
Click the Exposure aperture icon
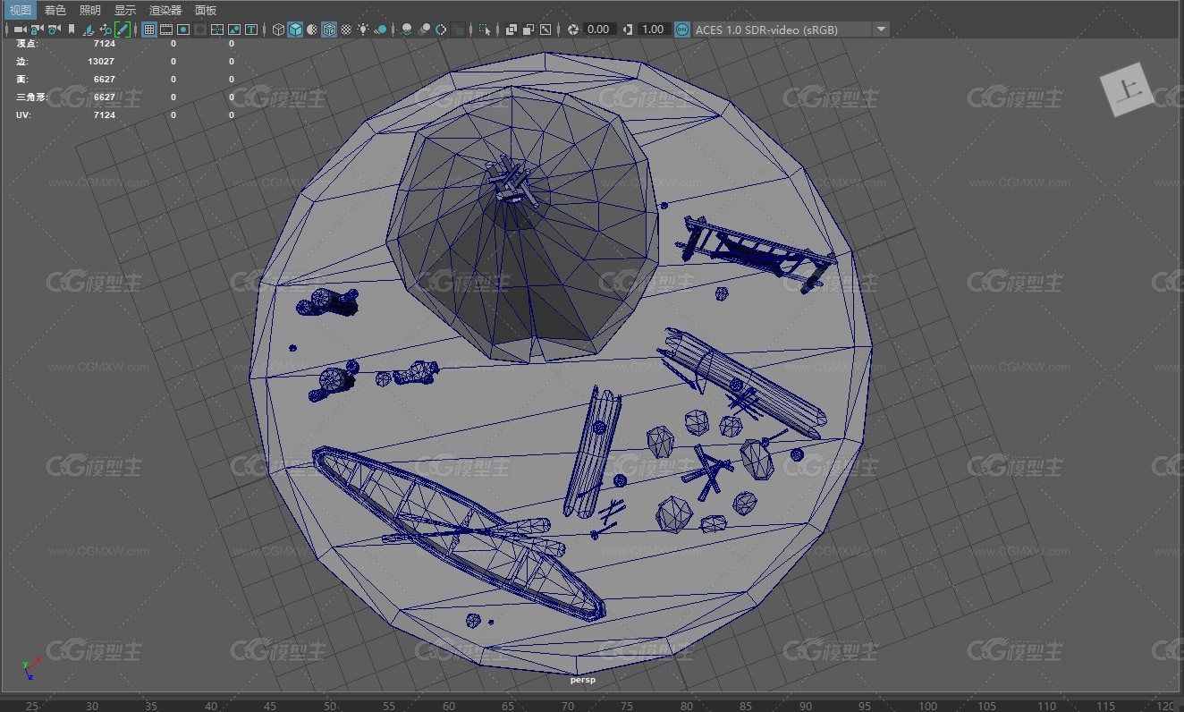pos(573,30)
